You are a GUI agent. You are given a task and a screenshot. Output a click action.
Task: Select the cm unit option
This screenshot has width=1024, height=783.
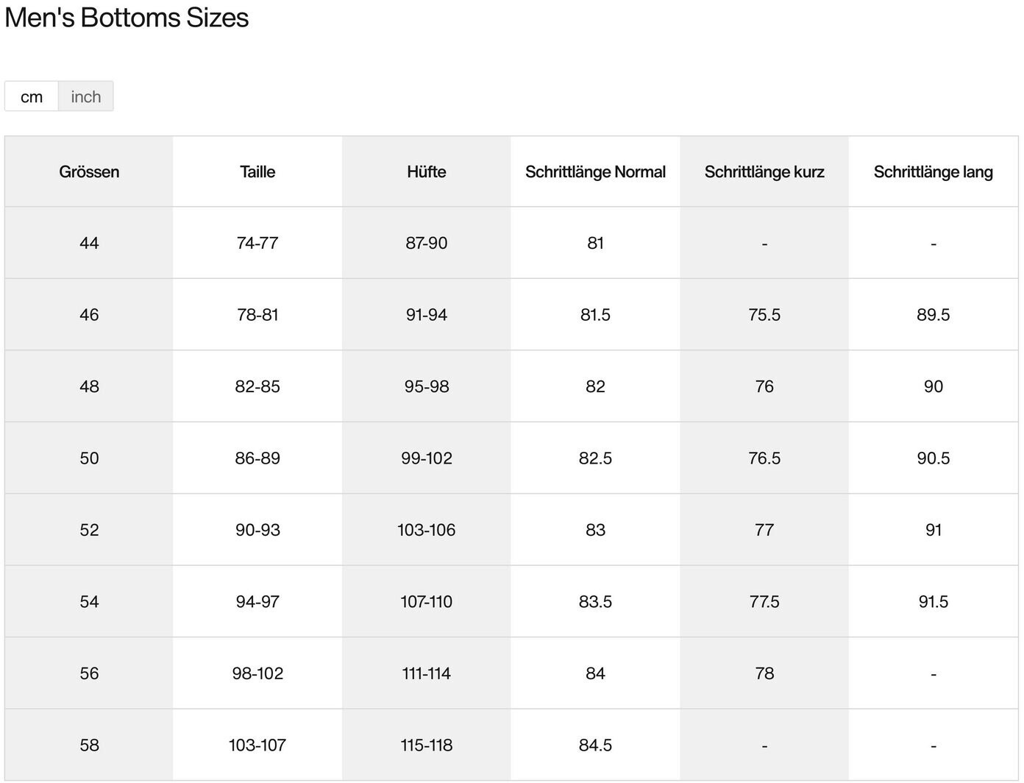click(32, 96)
